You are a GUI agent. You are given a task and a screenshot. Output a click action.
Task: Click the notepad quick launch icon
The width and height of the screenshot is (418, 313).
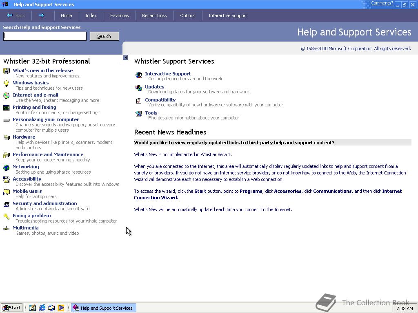click(x=33, y=308)
